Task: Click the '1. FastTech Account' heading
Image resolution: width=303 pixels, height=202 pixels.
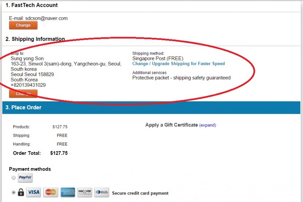Action: [x=32, y=5]
